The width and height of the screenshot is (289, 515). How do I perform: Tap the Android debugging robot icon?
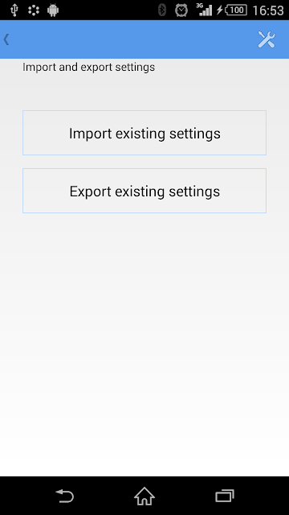tap(53, 10)
